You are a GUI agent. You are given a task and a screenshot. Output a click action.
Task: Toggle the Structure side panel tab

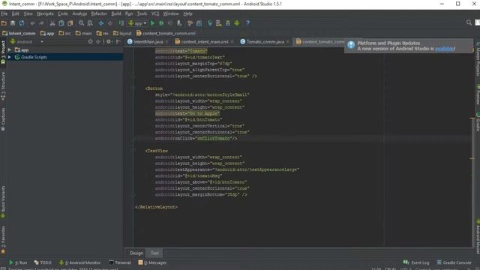[3, 86]
